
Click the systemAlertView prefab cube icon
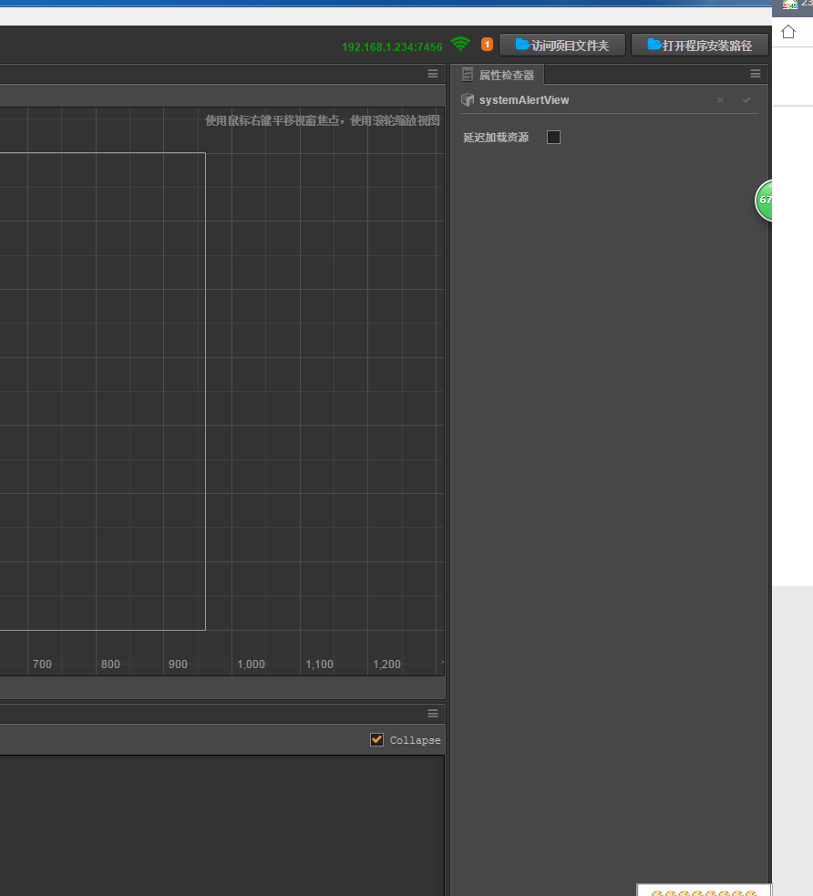[x=468, y=100]
